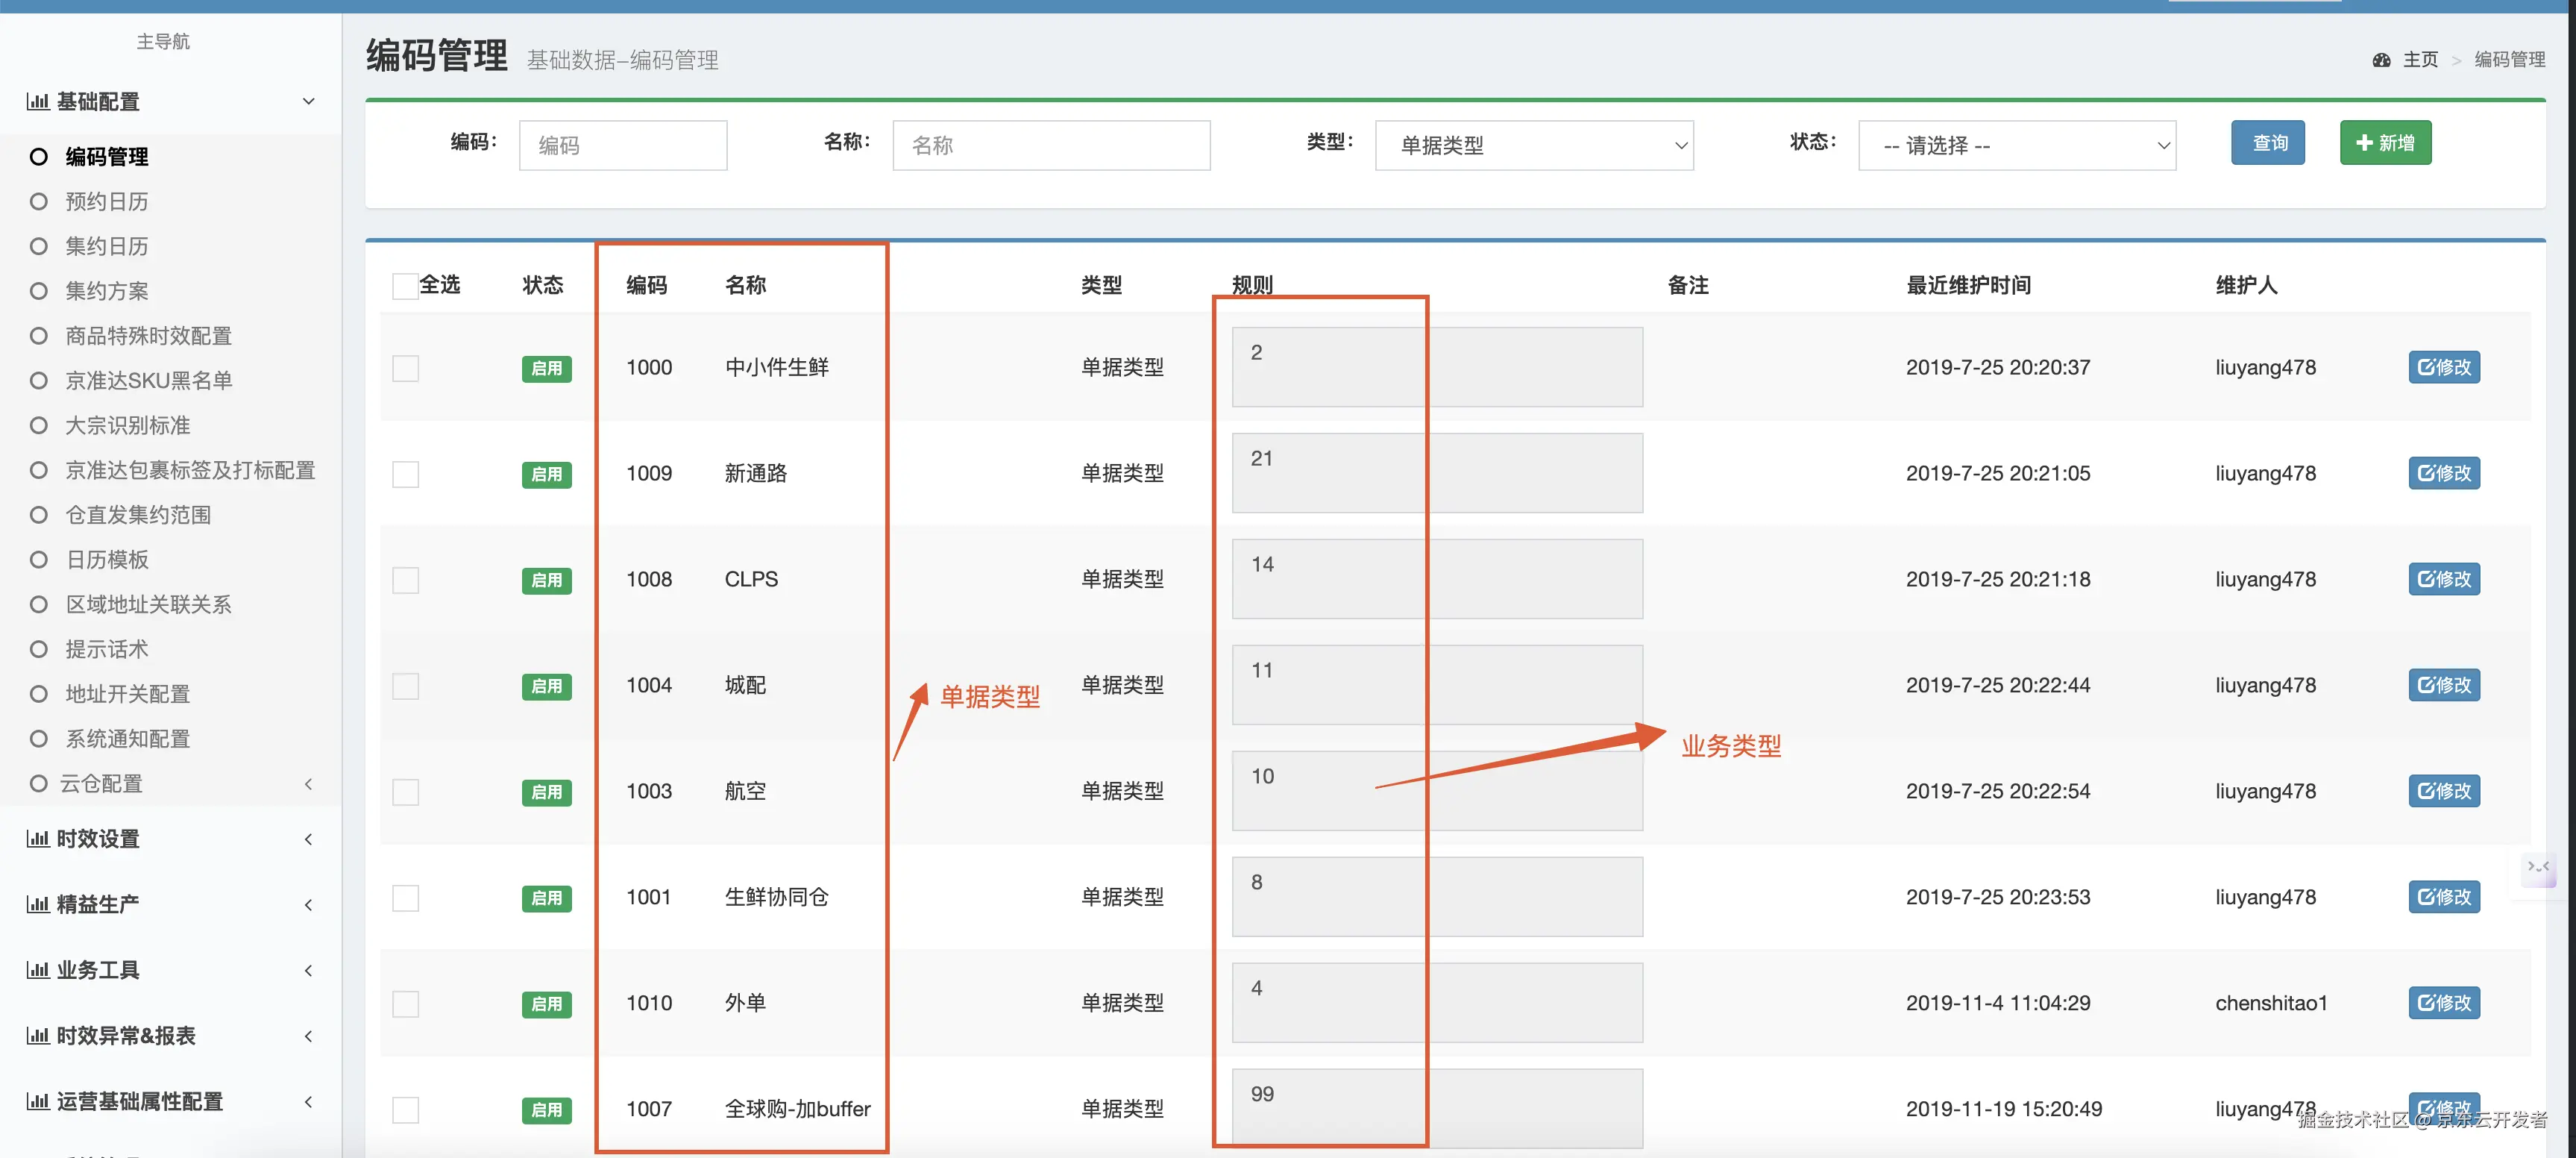The width and height of the screenshot is (2576, 1158).
Task: Click the bar-chart icon beside 运营基础属性配置
Action: pos(37,1101)
